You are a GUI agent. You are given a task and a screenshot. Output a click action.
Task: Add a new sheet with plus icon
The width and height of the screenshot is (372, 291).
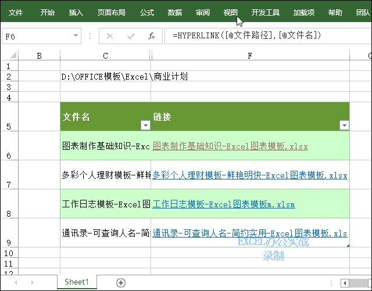point(121,282)
